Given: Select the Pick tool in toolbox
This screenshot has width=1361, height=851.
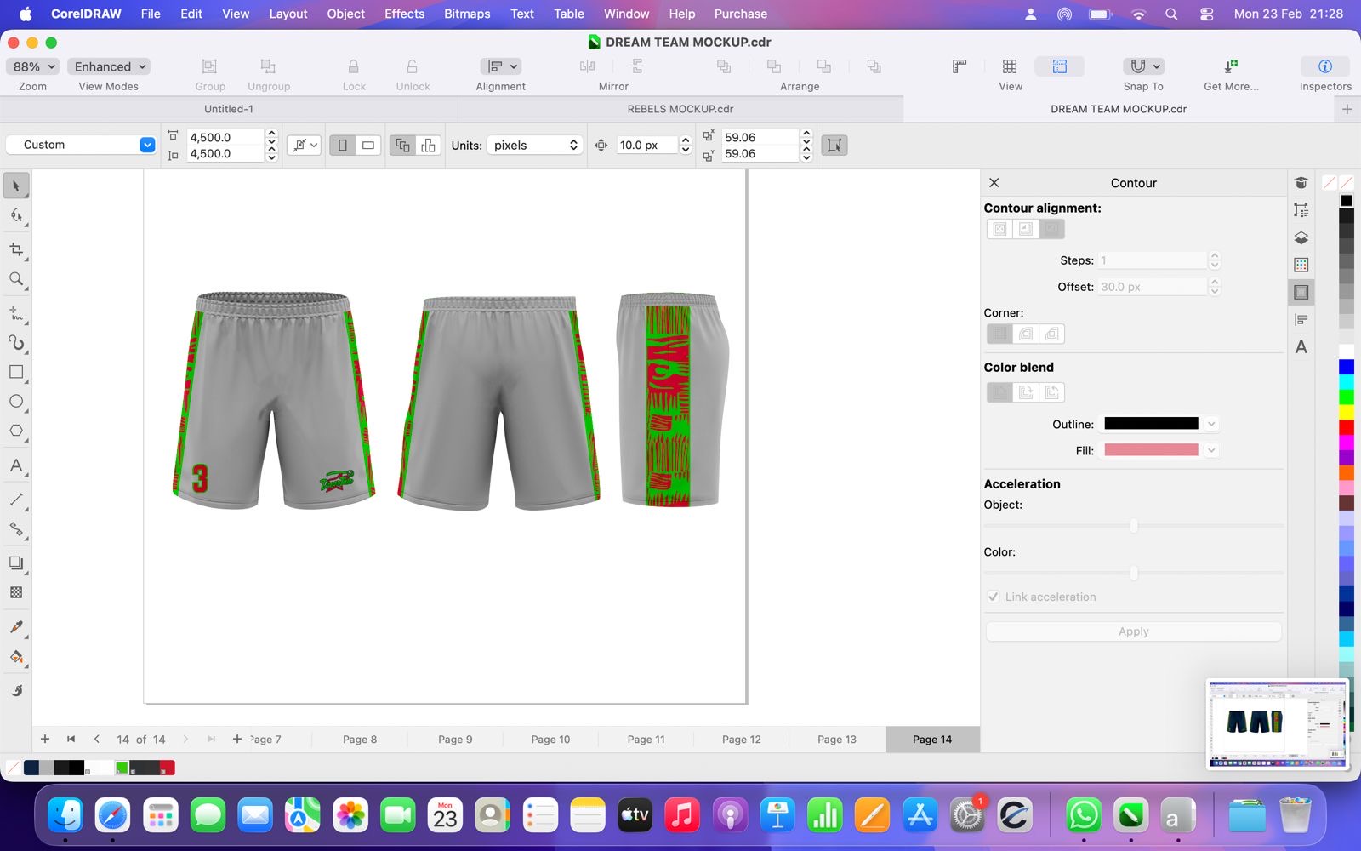Looking at the screenshot, I should (16, 186).
